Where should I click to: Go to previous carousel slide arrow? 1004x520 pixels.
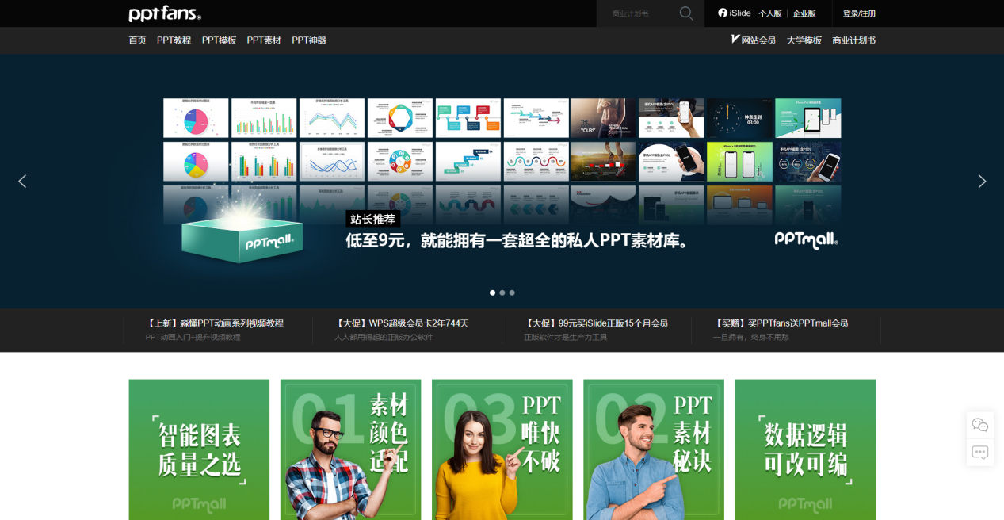[x=22, y=182]
